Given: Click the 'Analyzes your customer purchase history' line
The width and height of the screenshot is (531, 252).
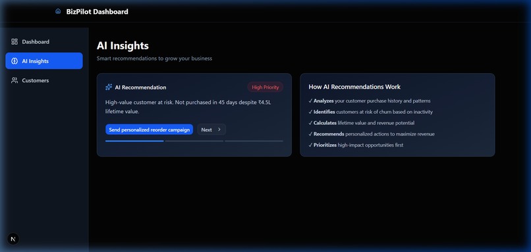Looking at the screenshot, I should (370, 101).
